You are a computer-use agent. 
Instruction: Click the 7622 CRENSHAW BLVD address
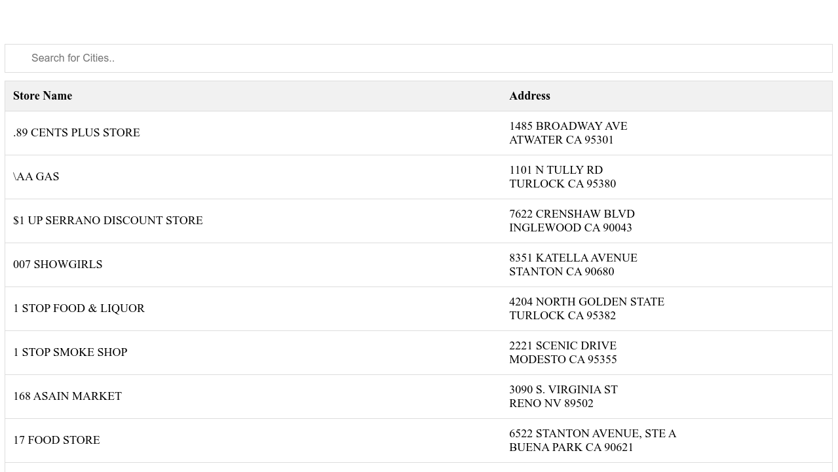(x=572, y=214)
